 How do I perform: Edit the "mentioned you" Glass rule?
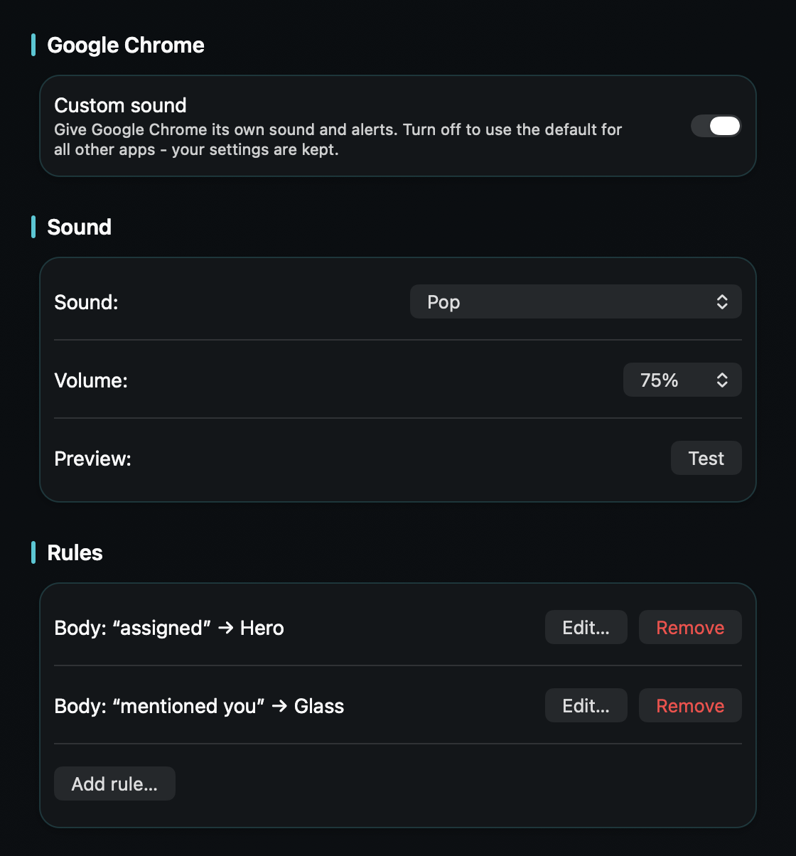[x=586, y=706]
